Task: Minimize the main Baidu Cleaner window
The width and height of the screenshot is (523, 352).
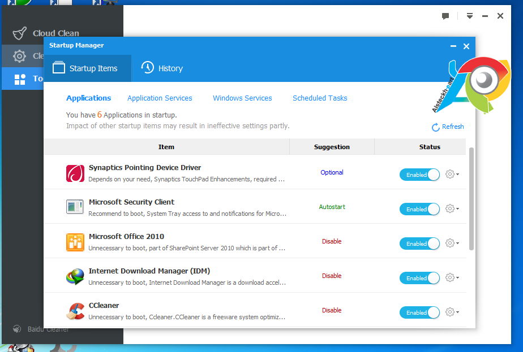Action: click(x=485, y=16)
